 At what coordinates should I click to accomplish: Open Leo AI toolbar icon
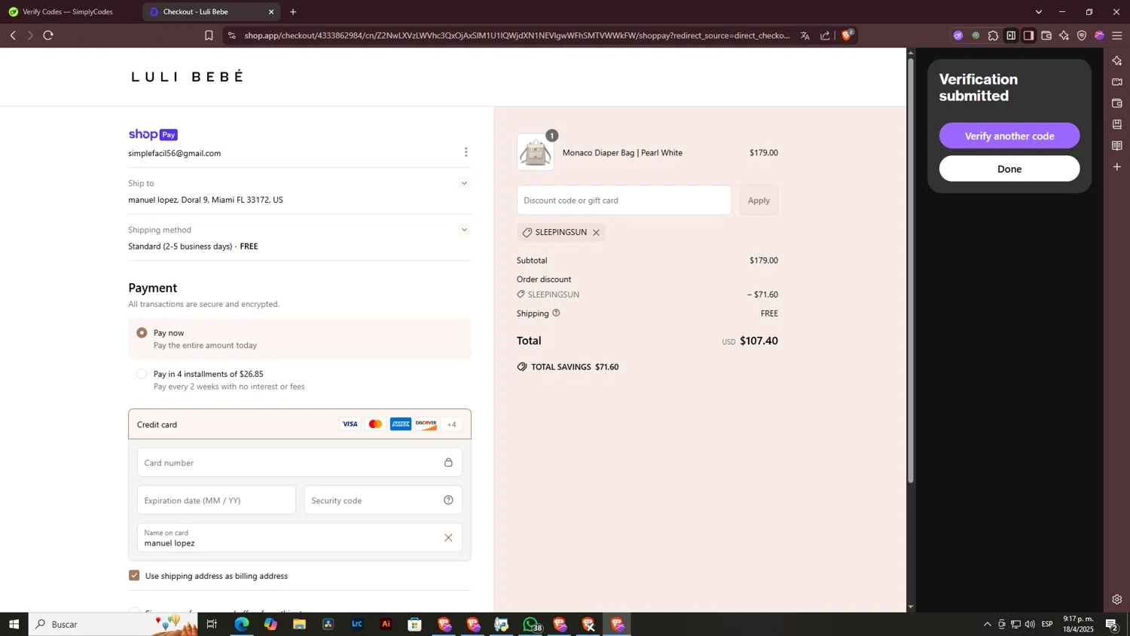tap(1064, 35)
